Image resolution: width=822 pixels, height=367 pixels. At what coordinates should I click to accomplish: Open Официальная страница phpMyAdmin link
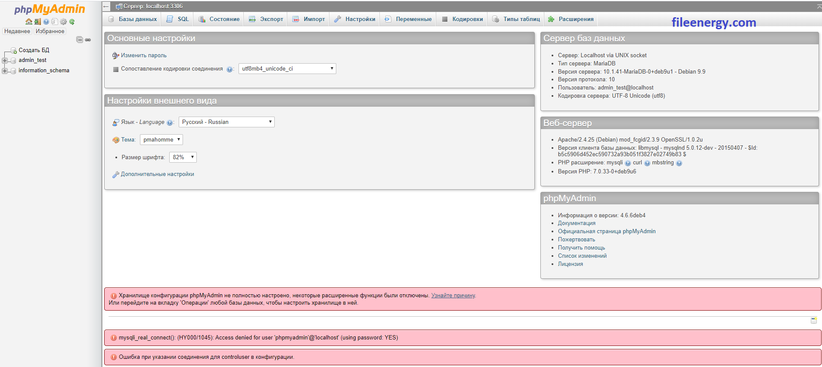[x=607, y=231]
